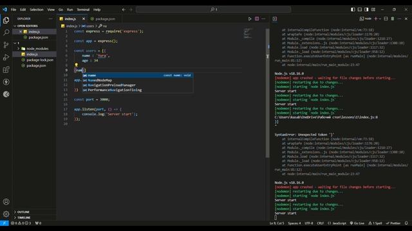Viewport: 412px width, 231px height.
Task: Open notifications bell in status bar
Action: (x=406, y=223)
